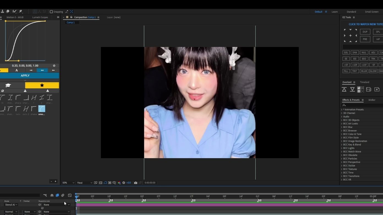Click the Overlord pull-from-Illustrator triangle icon
Viewport: 383px width, 215px height.
coord(352,90)
